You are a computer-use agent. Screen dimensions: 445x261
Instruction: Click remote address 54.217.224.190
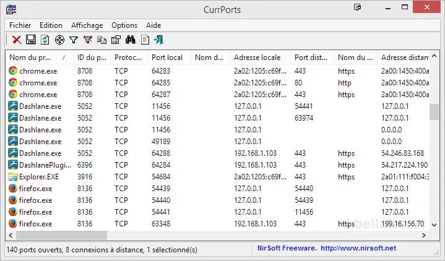coord(404,165)
